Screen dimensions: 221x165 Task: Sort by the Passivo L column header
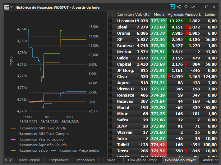(193, 15)
